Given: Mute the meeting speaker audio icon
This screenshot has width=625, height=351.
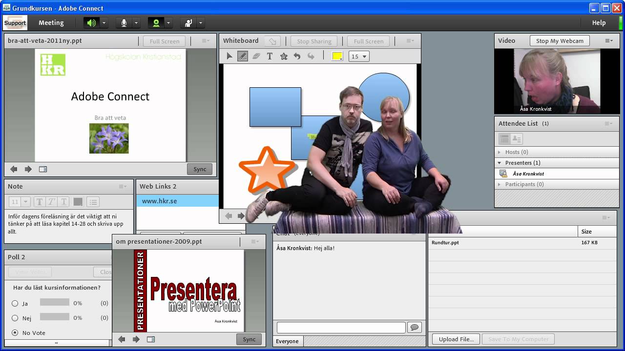Looking at the screenshot, I should 91,23.
